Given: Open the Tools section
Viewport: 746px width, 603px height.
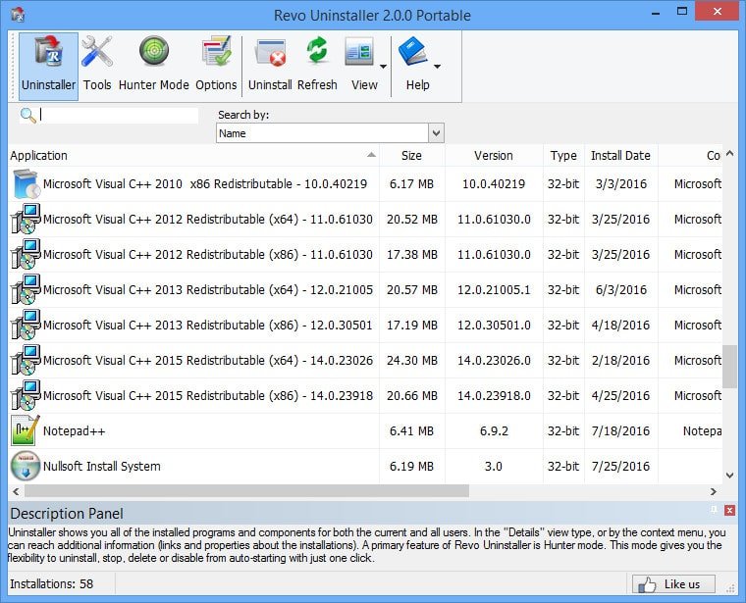Looking at the screenshot, I should click(97, 66).
